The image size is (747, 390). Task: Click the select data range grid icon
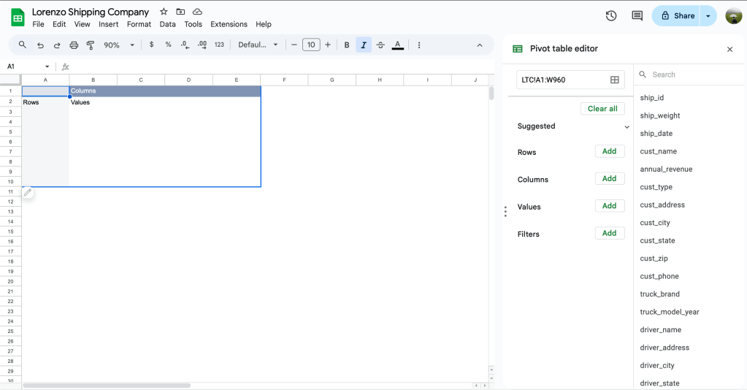615,80
